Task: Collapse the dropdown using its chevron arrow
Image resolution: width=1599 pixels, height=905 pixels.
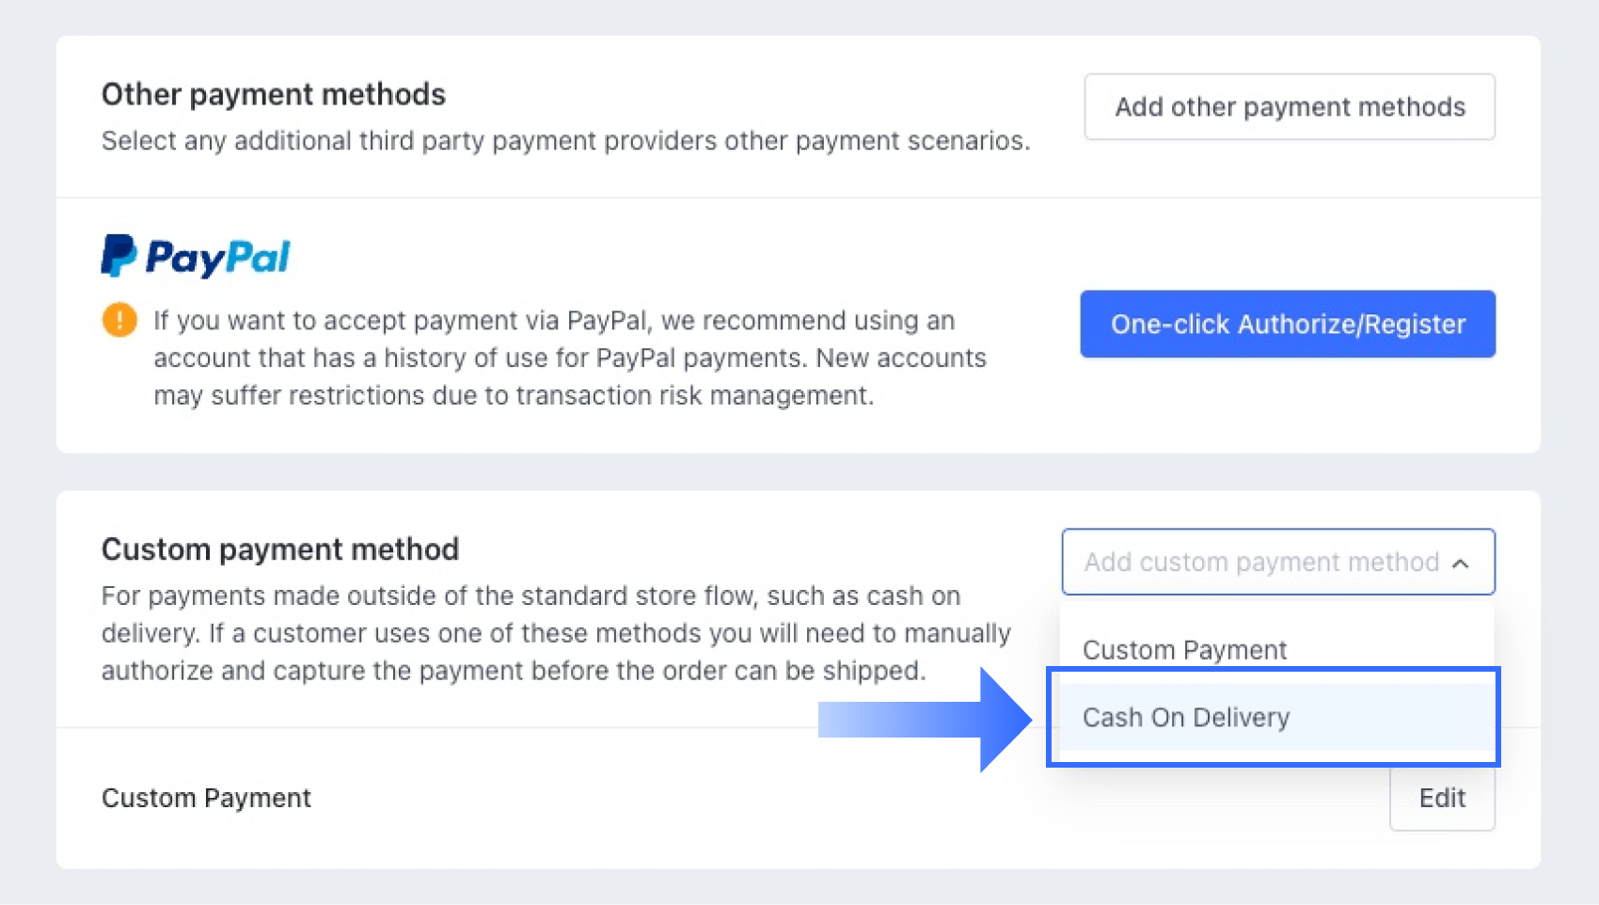Action: 1461,563
